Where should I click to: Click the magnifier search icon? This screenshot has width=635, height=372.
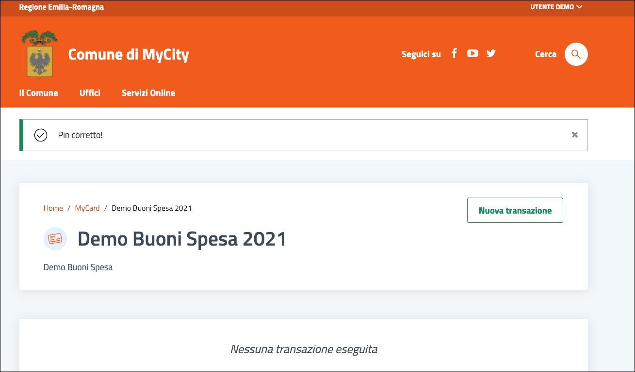[x=576, y=54]
